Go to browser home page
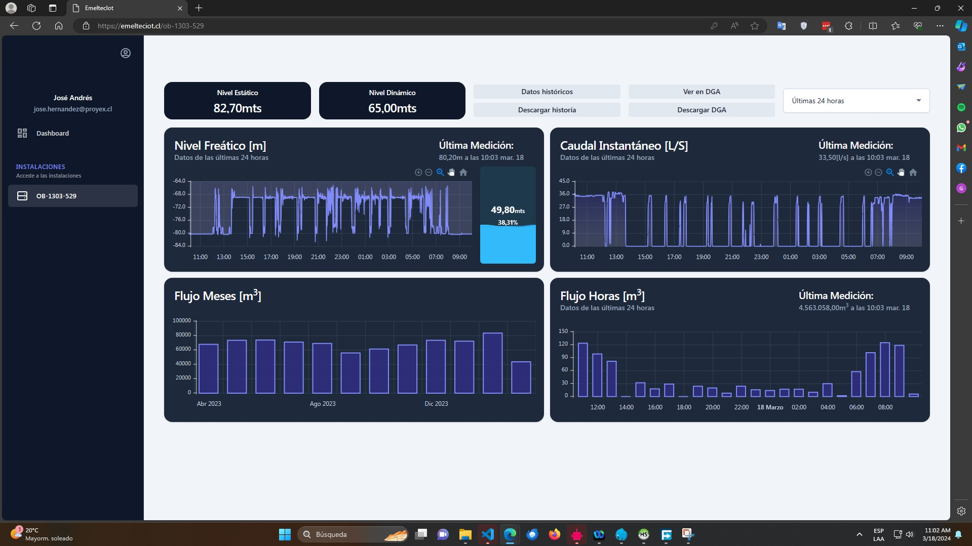The height and width of the screenshot is (546, 972). (59, 26)
